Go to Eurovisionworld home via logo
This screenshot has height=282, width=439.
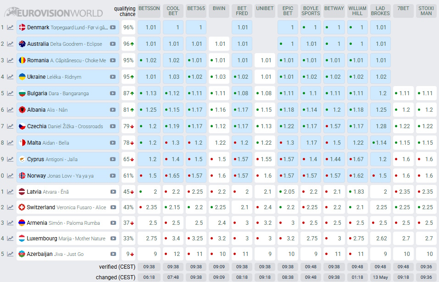[x=54, y=12]
